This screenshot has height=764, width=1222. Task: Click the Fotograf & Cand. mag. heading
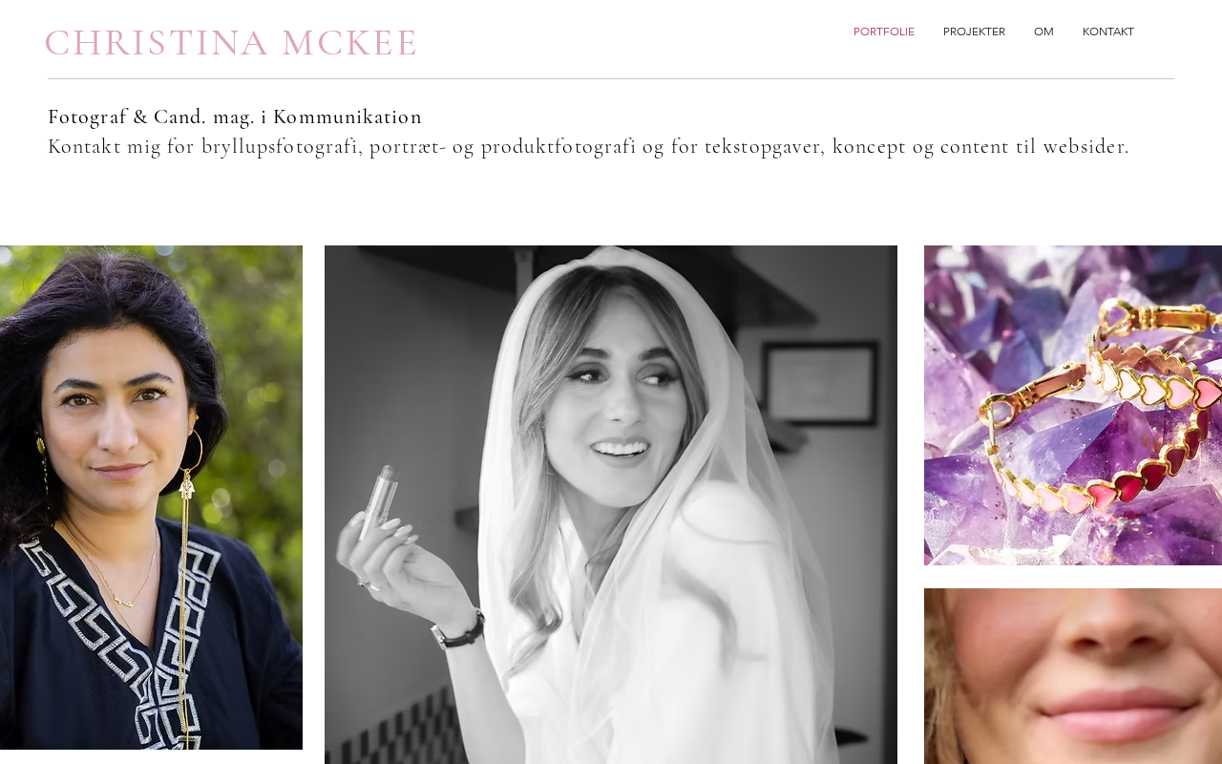click(x=235, y=117)
